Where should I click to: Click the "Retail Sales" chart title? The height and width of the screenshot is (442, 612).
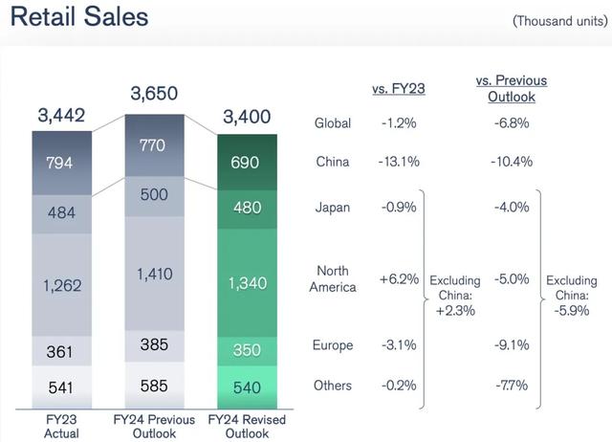click(80, 17)
